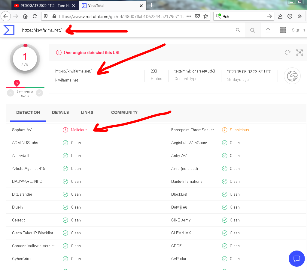307x270 pixels.
Task: Click the BitDefender engine name
Action: [22, 194]
